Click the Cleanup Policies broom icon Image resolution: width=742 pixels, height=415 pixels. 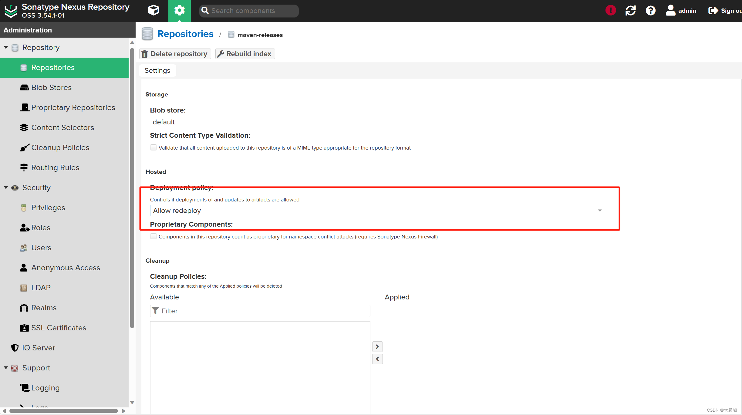(25, 147)
